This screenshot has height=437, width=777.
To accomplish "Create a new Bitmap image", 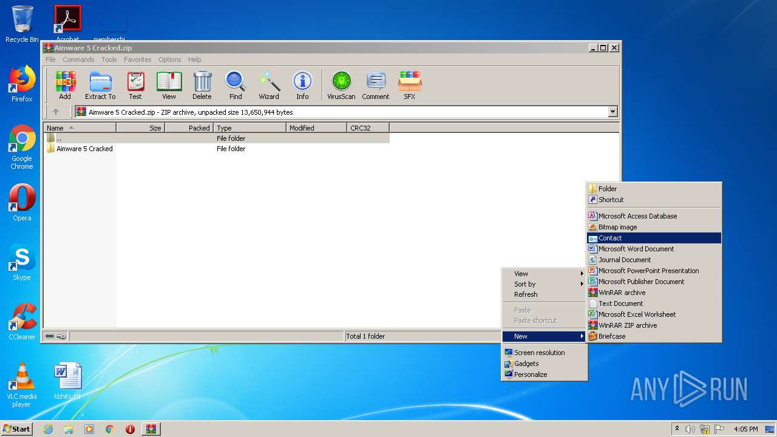I will click(x=654, y=227).
